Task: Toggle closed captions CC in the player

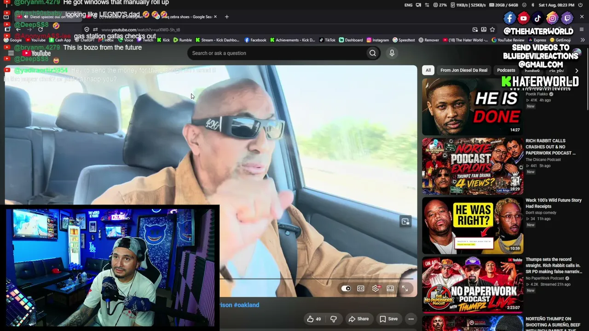Action: click(x=361, y=289)
